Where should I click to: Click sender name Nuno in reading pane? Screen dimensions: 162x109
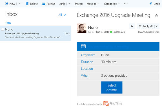[93, 28]
